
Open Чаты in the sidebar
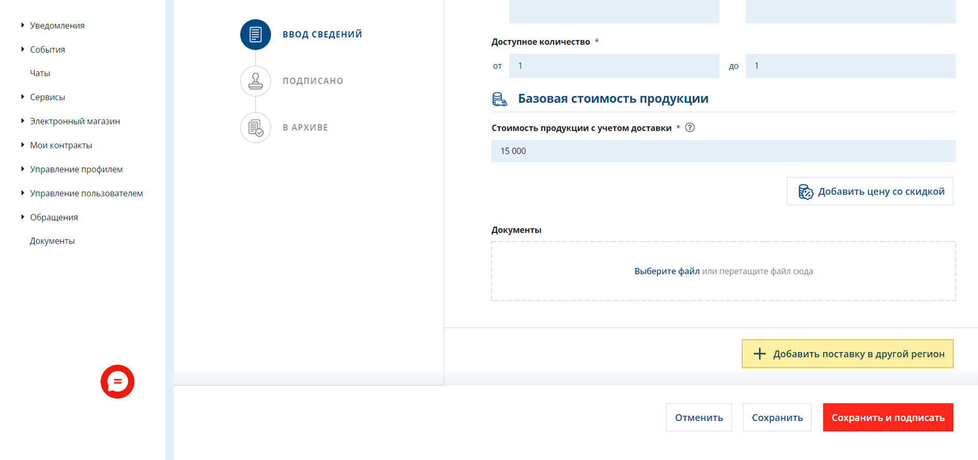coord(40,73)
